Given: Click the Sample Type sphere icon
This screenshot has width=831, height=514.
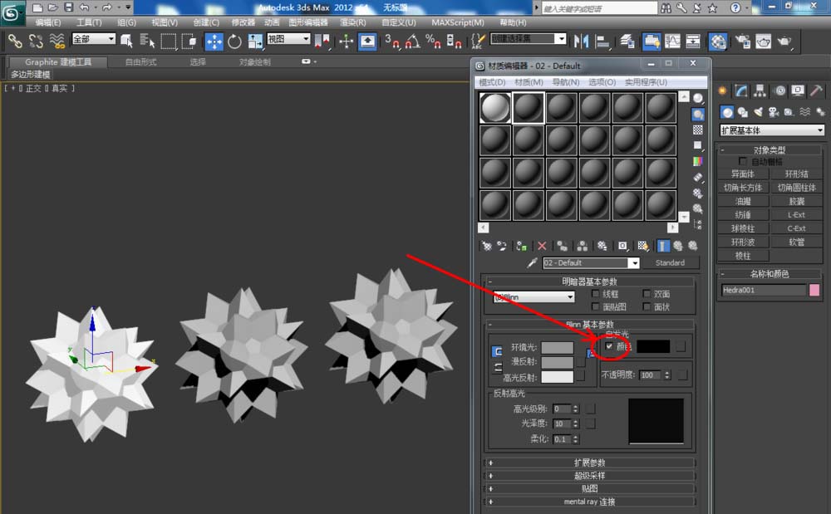Looking at the screenshot, I should click(698, 99).
